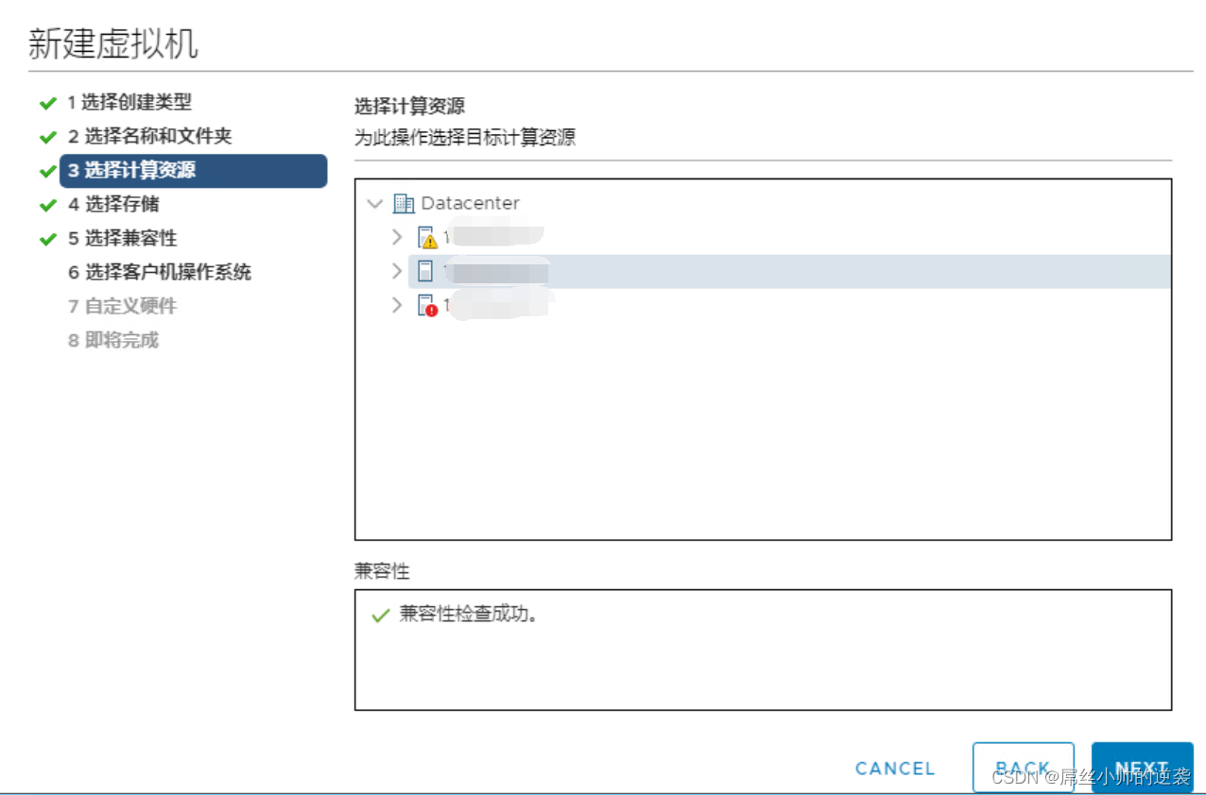Click the checkmark beside 4 选择存储
1206x795 pixels.
(48, 205)
